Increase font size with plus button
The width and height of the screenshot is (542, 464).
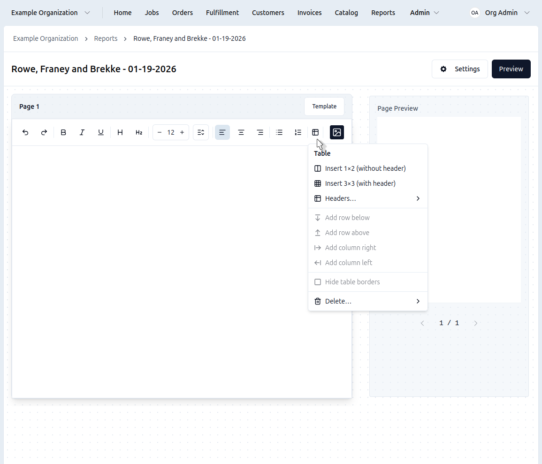pyautogui.click(x=182, y=132)
